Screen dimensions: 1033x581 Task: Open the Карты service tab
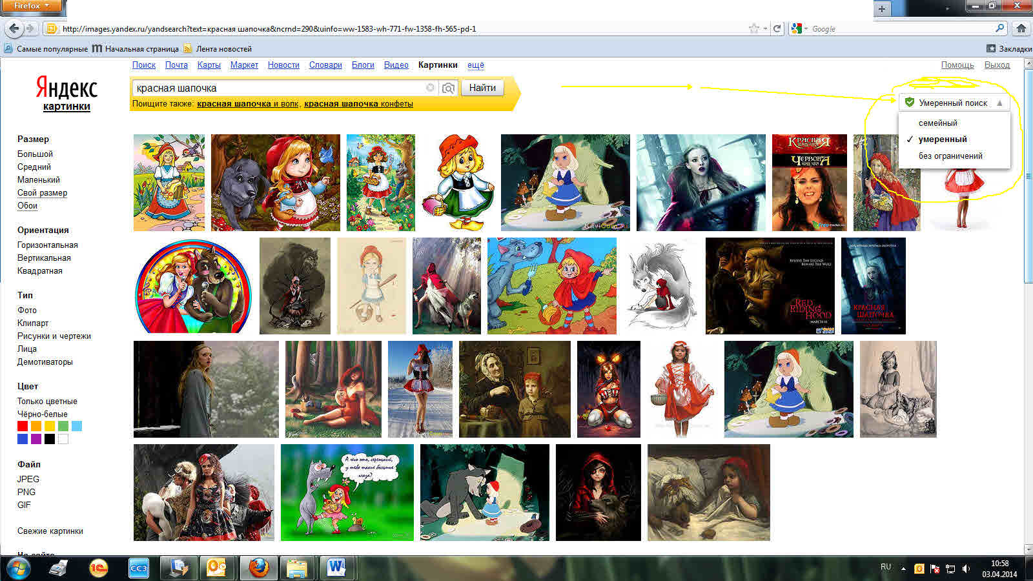[x=209, y=65]
